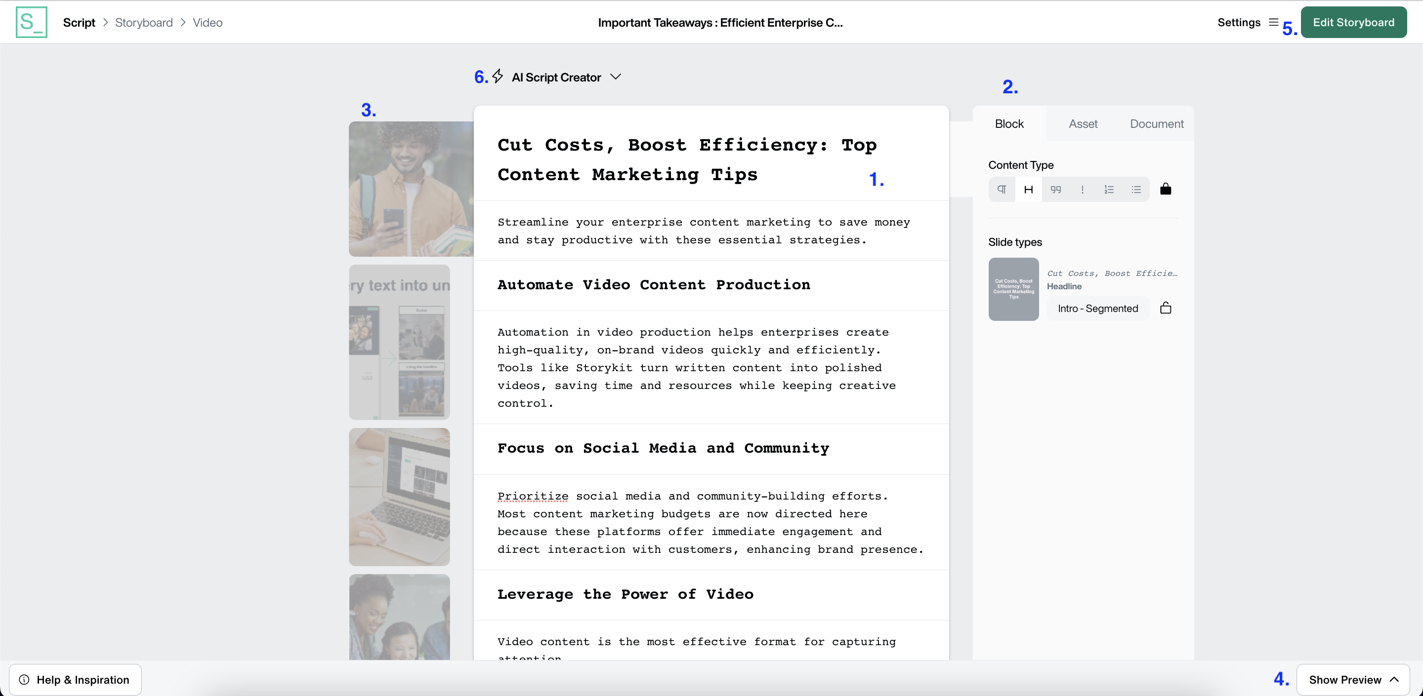
Task: Expand Show Preview panel
Action: point(1353,679)
